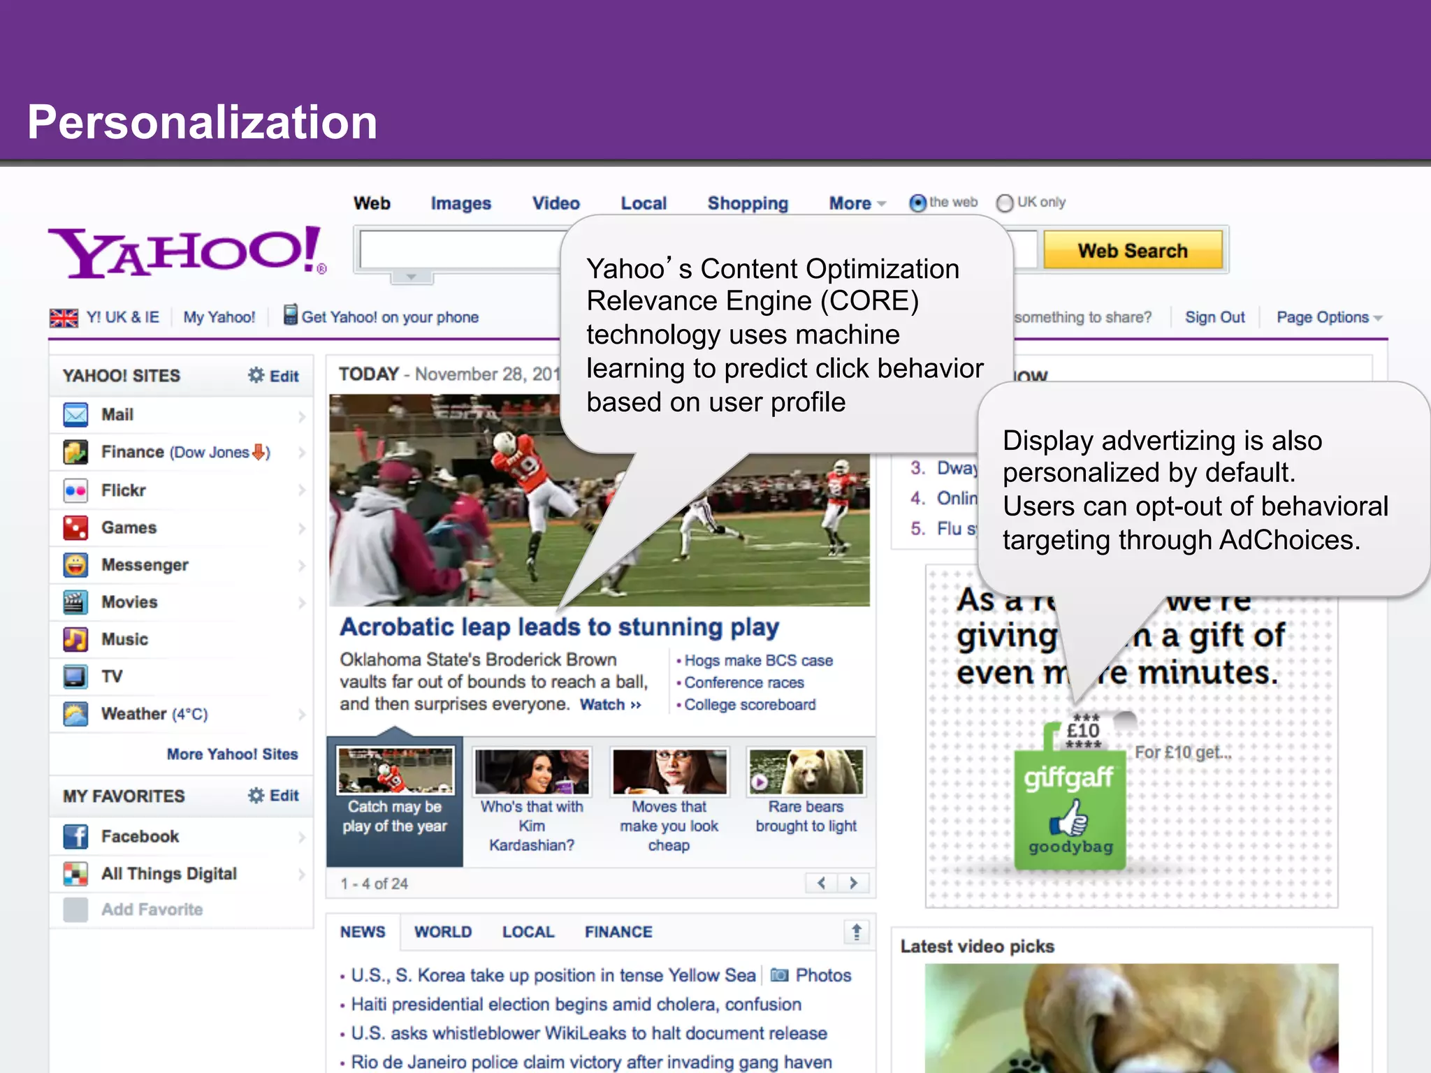Open the My Yahoo! link

click(219, 317)
